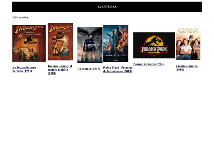Click The Mummy movie poster
Screen dimensions: 214x160
[x=90, y=45]
